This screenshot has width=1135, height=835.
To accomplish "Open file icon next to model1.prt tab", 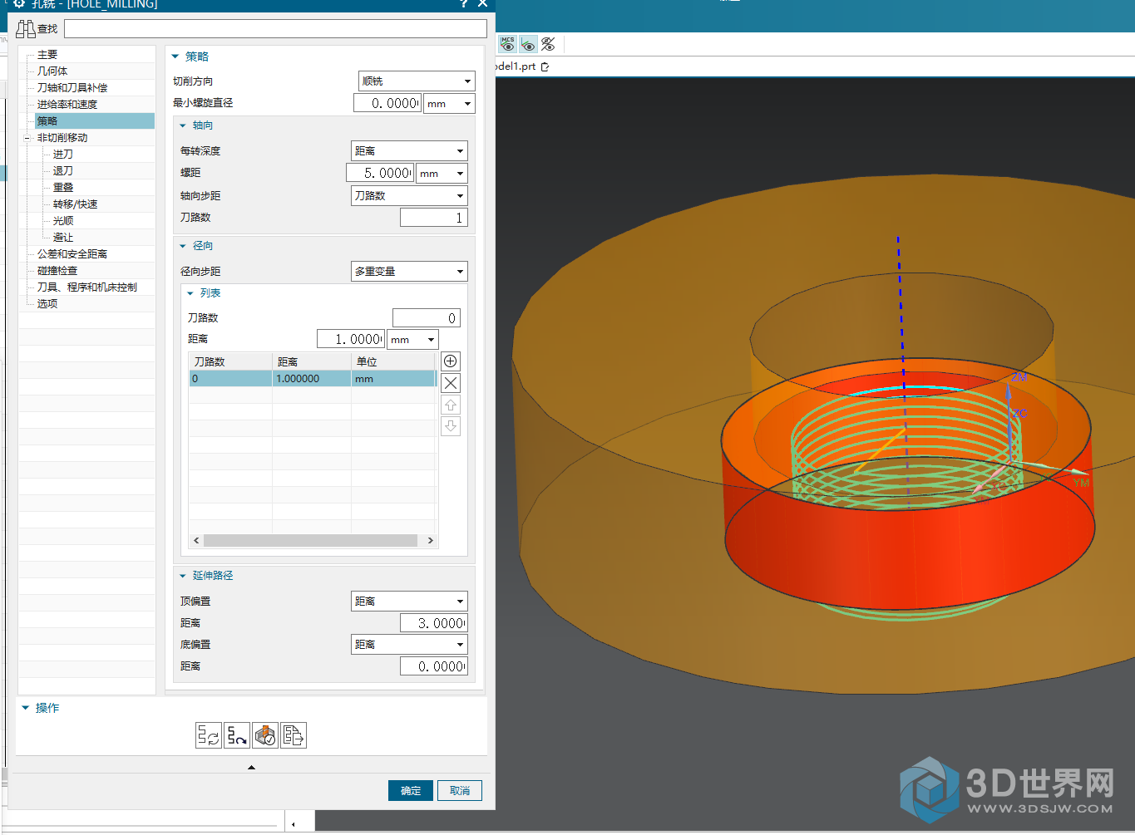I will [545, 66].
